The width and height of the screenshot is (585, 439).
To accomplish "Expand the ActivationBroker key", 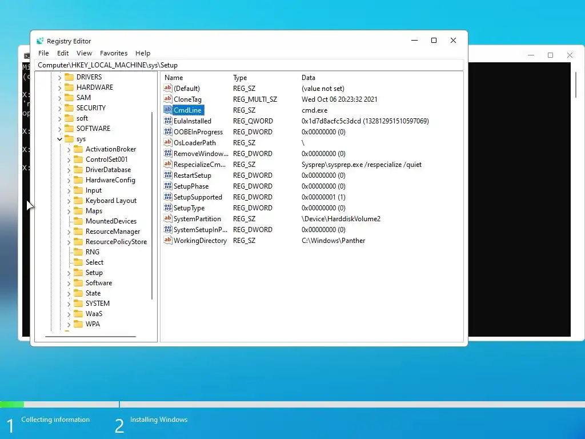I will pos(69,149).
